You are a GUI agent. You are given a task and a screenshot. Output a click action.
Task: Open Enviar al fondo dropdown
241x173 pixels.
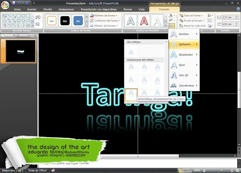point(192,21)
